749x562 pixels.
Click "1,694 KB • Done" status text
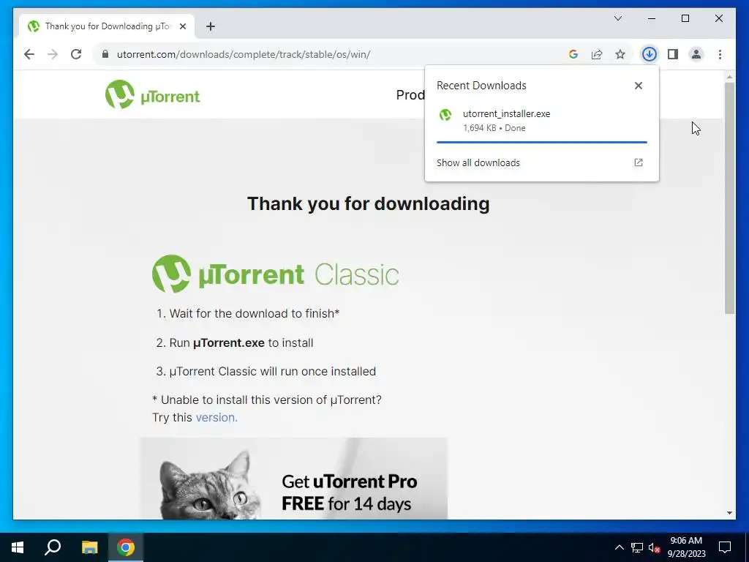point(494,128)
